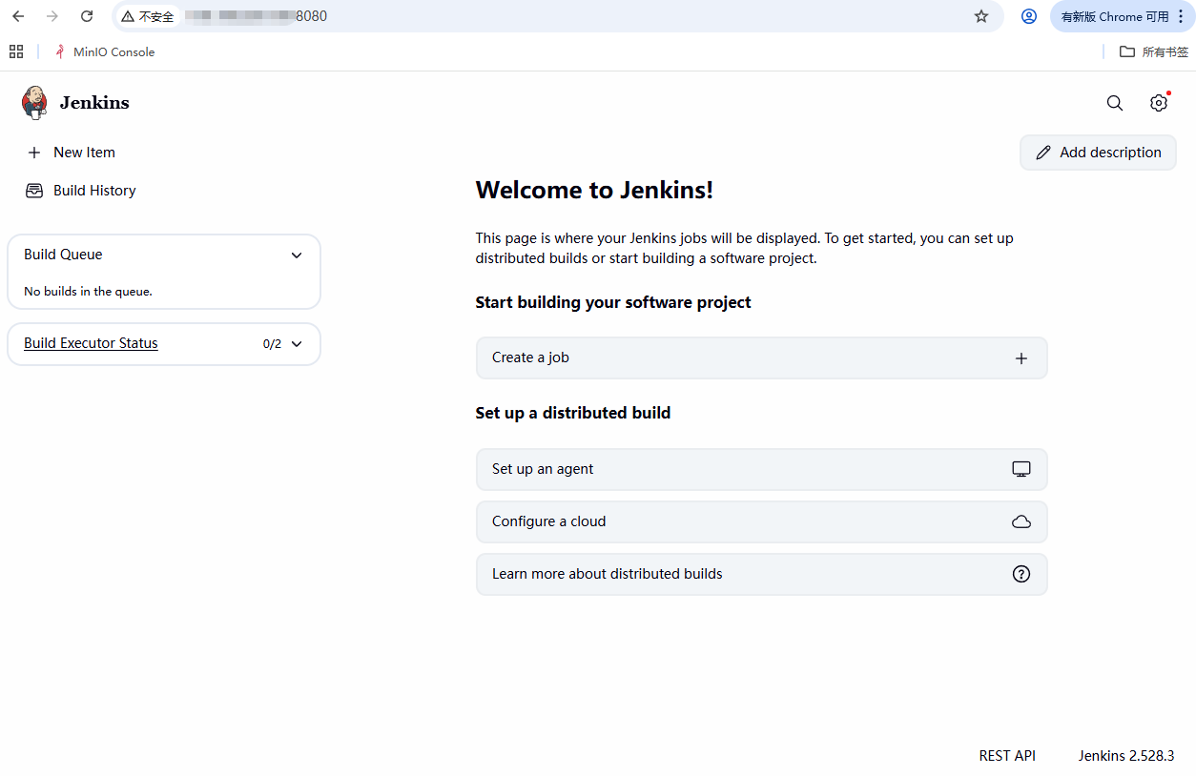The width and height of the screenshot is (1196, 776).
Task: Click Set up an agent
Action: point(761,469)
